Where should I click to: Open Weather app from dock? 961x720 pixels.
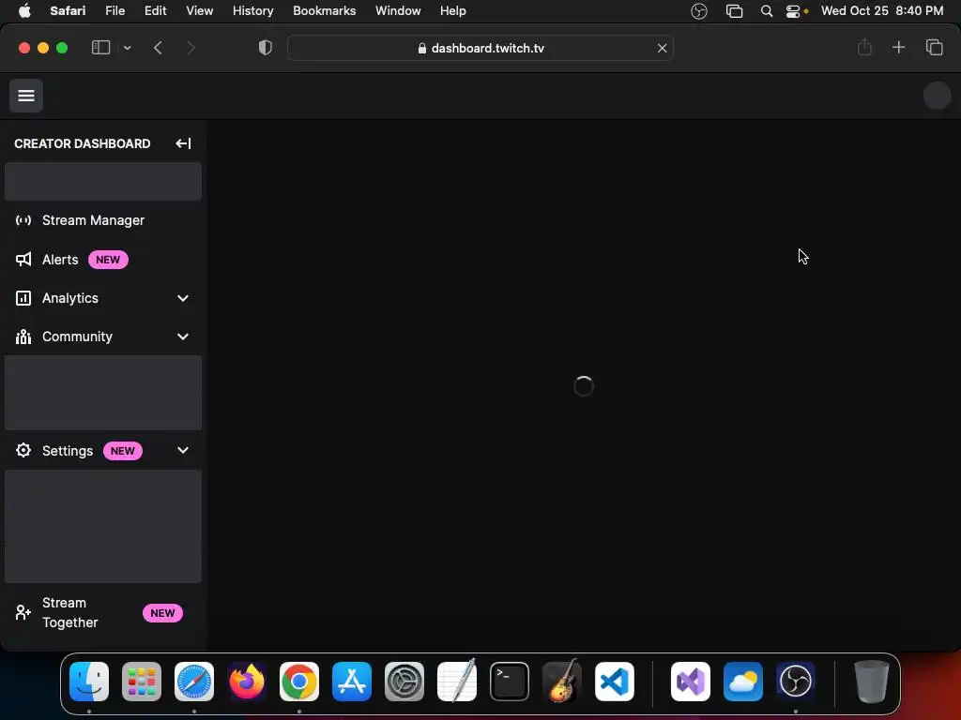[743, 681]
